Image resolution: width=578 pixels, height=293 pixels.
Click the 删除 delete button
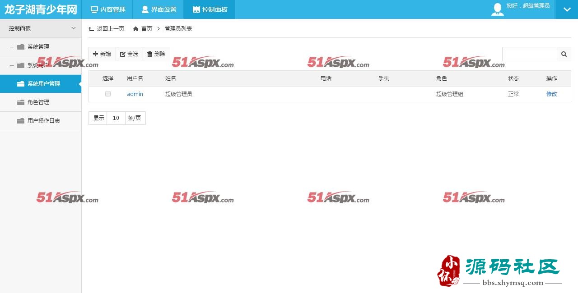tap(156, 54)
